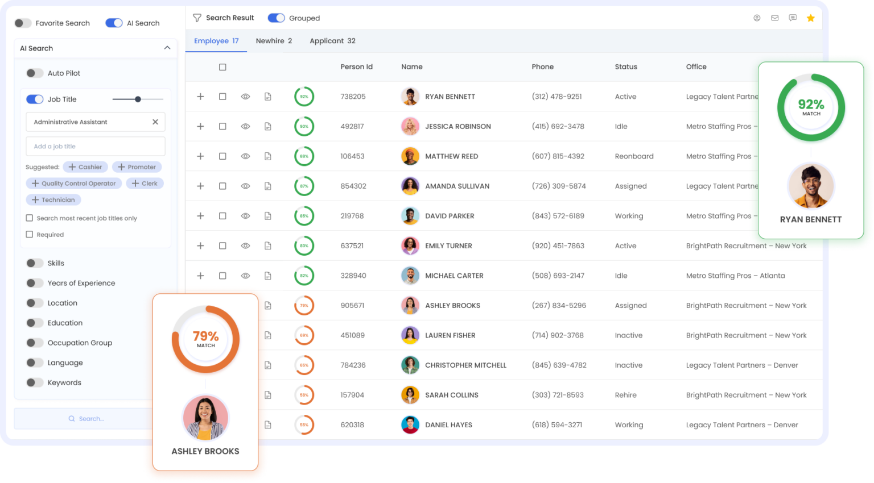
Task: Switch to the Applicant tab
Action: (332, 40)
